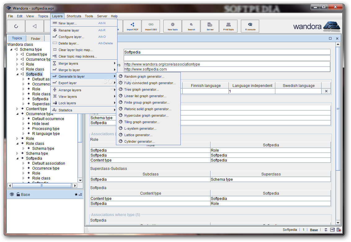Open the Statistics submenu
The image size is (351, 242).
(84, 110)
